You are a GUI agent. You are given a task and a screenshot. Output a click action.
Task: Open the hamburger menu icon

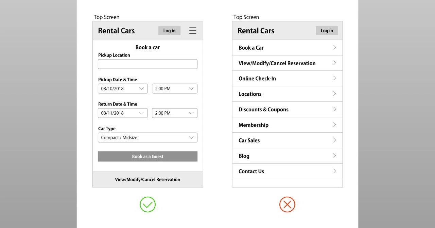pos(193,31)
